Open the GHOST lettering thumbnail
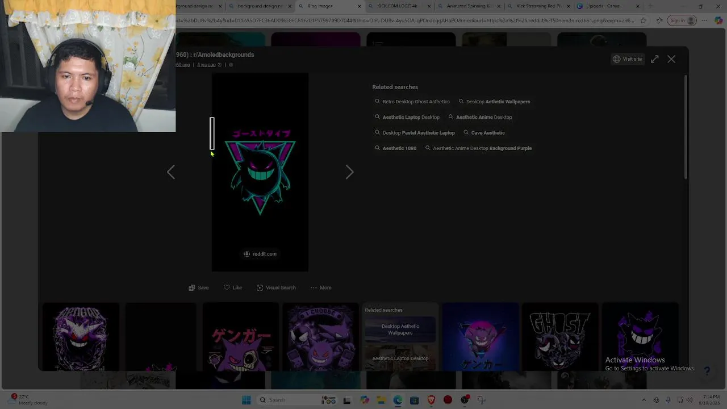727x409 pixels. 560,337
